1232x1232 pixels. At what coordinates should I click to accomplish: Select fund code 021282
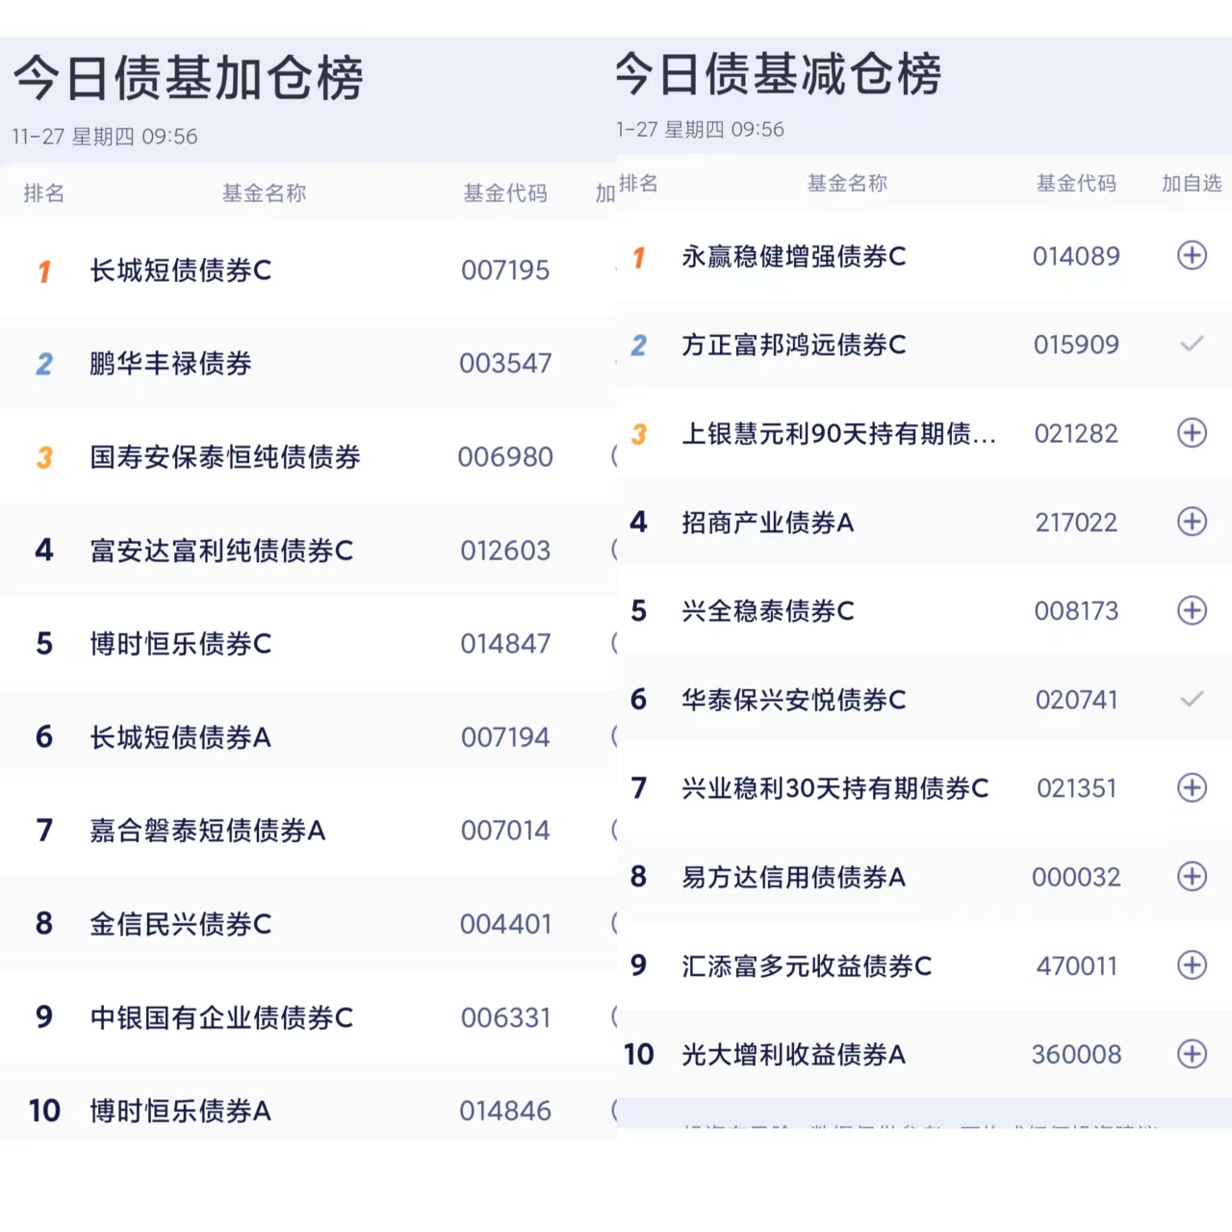(1076, 434)
